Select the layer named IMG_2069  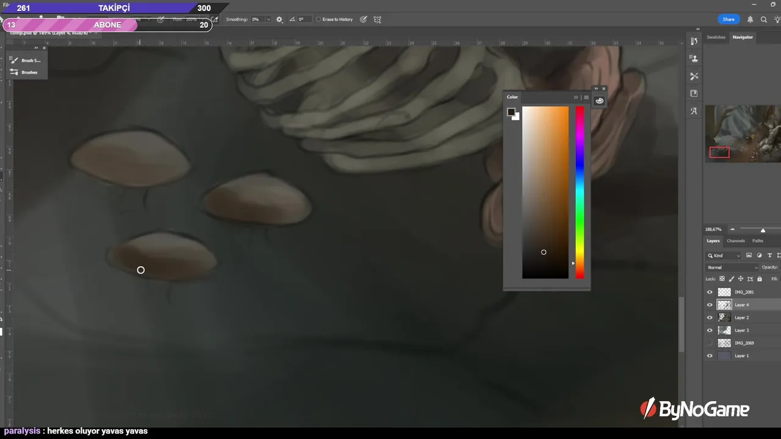pos(744,343)
